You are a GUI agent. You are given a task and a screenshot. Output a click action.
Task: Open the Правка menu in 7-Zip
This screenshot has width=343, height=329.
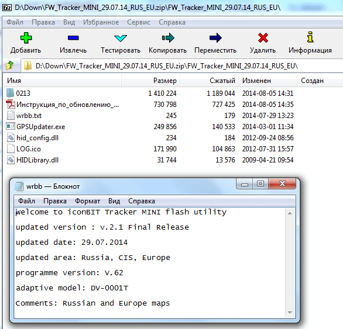(x=43, y=22)
